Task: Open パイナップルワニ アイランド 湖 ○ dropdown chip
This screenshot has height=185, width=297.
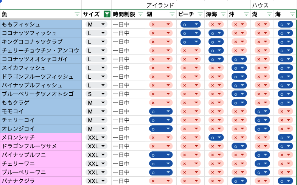Action: coord(161,155)
